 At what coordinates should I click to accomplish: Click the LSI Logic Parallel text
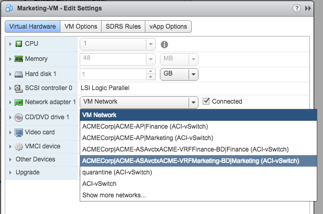(x=105, y=88)
